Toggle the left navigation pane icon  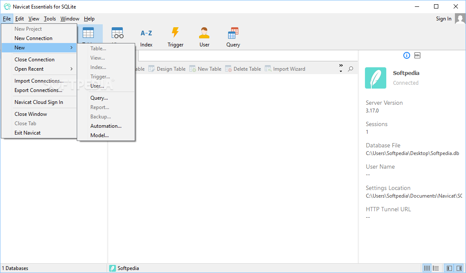[449, 268]
